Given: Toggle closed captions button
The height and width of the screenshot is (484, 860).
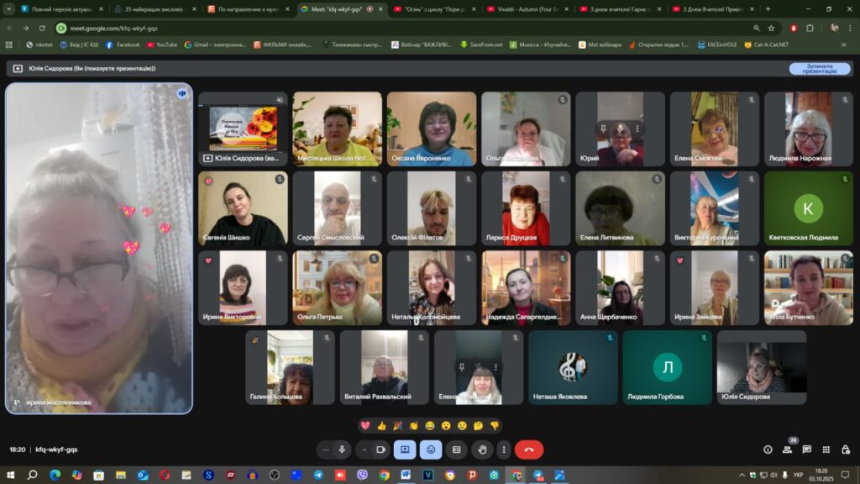Looking at the screenshot, I should coord(456,450).
